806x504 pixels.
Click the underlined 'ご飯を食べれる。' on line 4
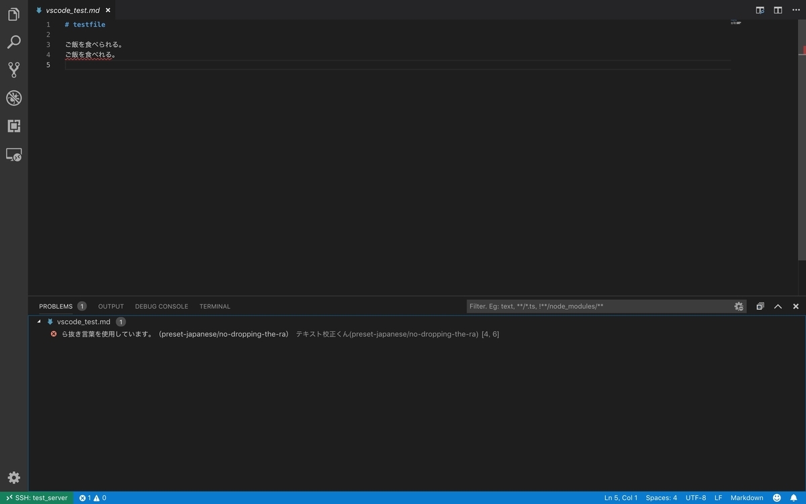click(91, 55)
